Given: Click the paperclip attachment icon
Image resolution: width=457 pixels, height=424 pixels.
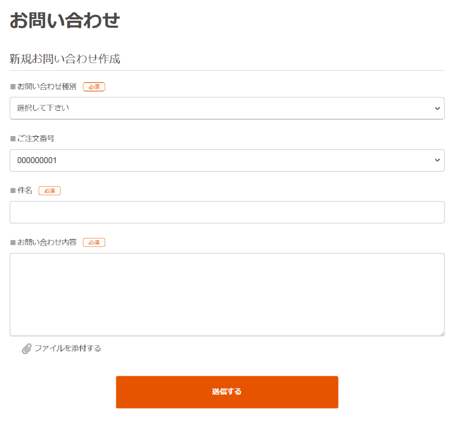Looking at the screenshot, I should tap(27, 349).
